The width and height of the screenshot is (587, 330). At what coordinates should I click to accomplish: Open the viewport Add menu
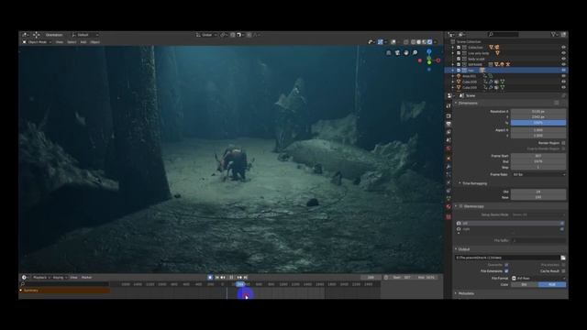point(83,42)
